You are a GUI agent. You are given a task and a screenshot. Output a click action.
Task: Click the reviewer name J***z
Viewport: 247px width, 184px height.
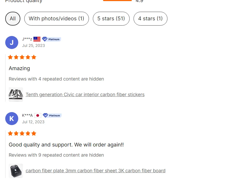pyautogui.click(x=27, y=39)
